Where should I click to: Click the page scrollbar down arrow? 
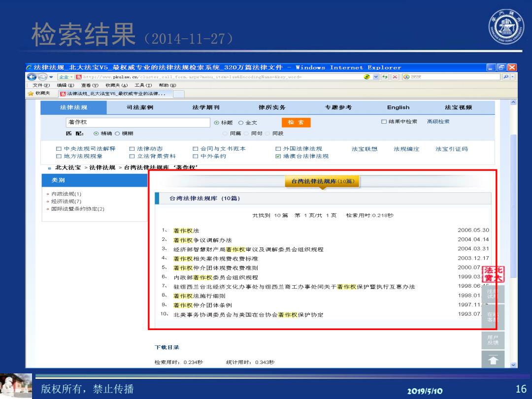[513, 365]
